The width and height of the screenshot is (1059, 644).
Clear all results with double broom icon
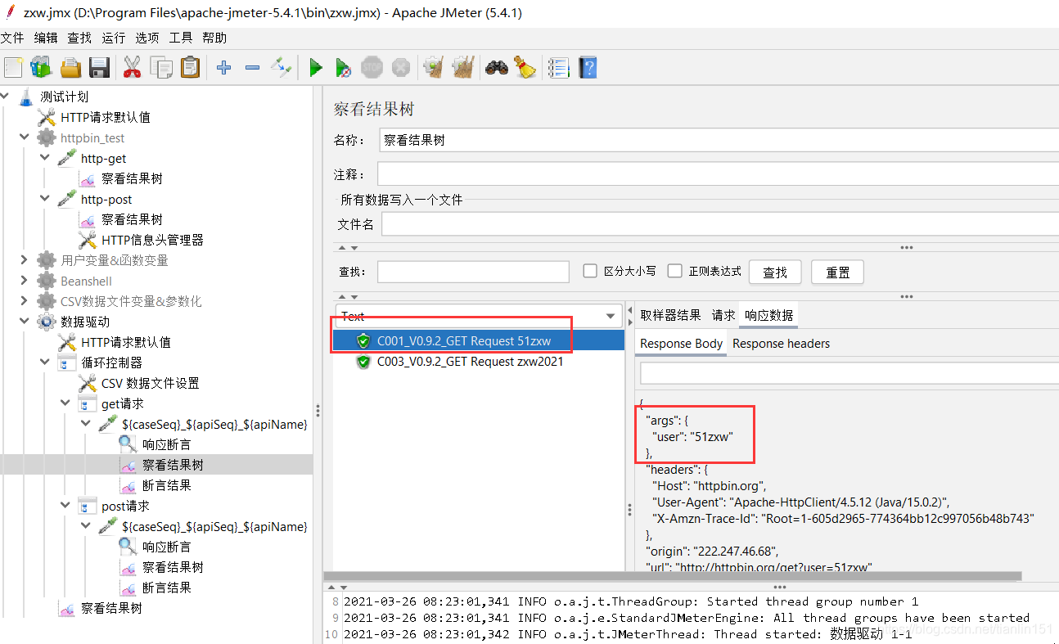point(463,67)
